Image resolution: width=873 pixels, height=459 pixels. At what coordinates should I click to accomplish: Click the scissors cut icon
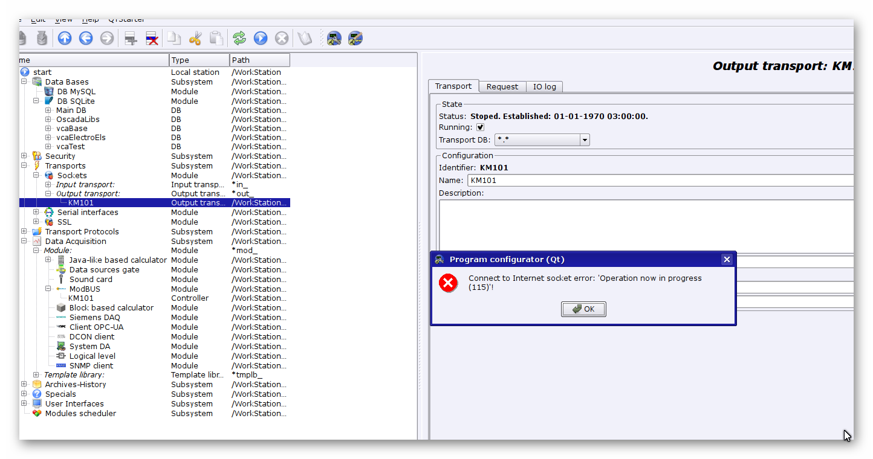[195, 39]
